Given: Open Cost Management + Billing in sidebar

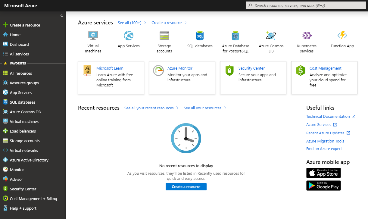Looking at the screenshot, I should pyautogui.click(x=33, y=199).
